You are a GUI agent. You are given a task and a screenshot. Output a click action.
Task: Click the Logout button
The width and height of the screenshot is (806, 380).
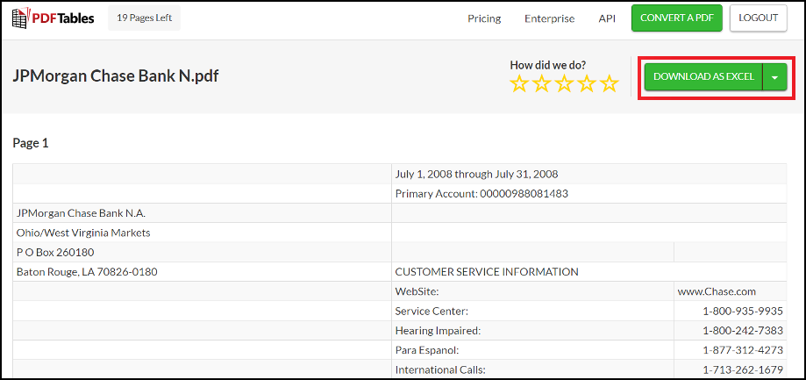(x=758, y=18)
